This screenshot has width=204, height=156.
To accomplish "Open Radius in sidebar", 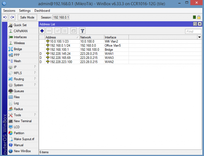I will pyautogui.click(x=23, y=109).
